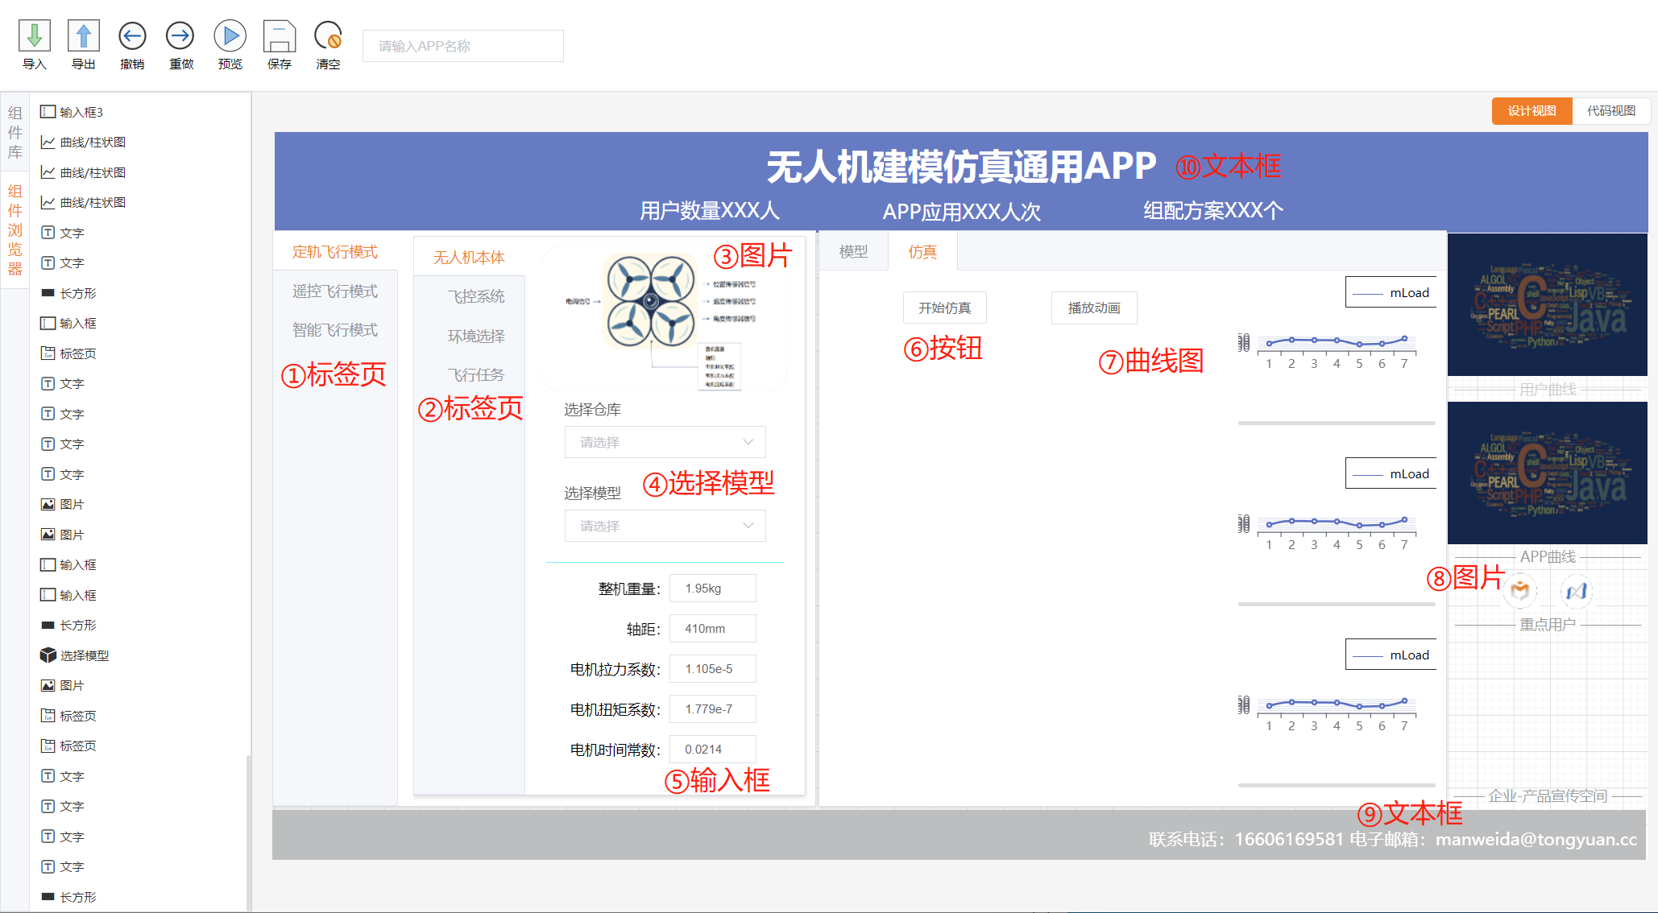
Task: Select the 选择模型 list row label
Action: [x=85, y=655]
